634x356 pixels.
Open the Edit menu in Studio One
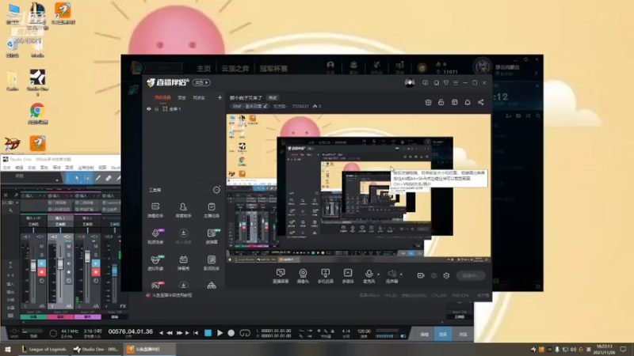(x=19, y=168)
